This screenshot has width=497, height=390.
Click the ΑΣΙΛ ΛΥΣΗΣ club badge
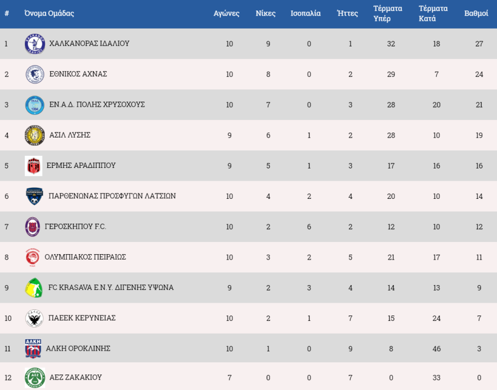[35, 135]
